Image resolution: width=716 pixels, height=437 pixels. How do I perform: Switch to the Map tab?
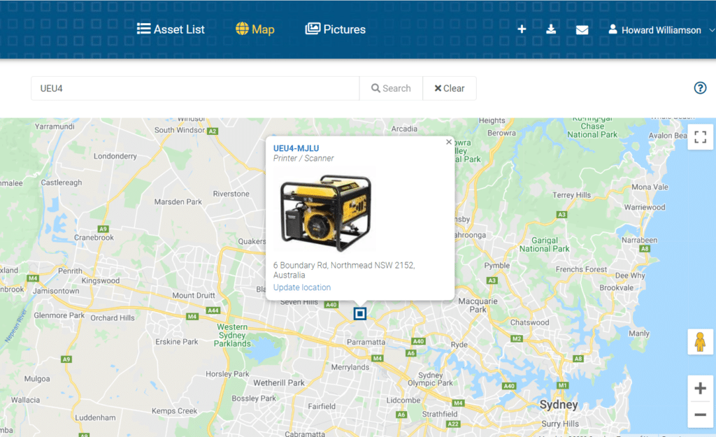pyautogui.click(x=255, y=29)
